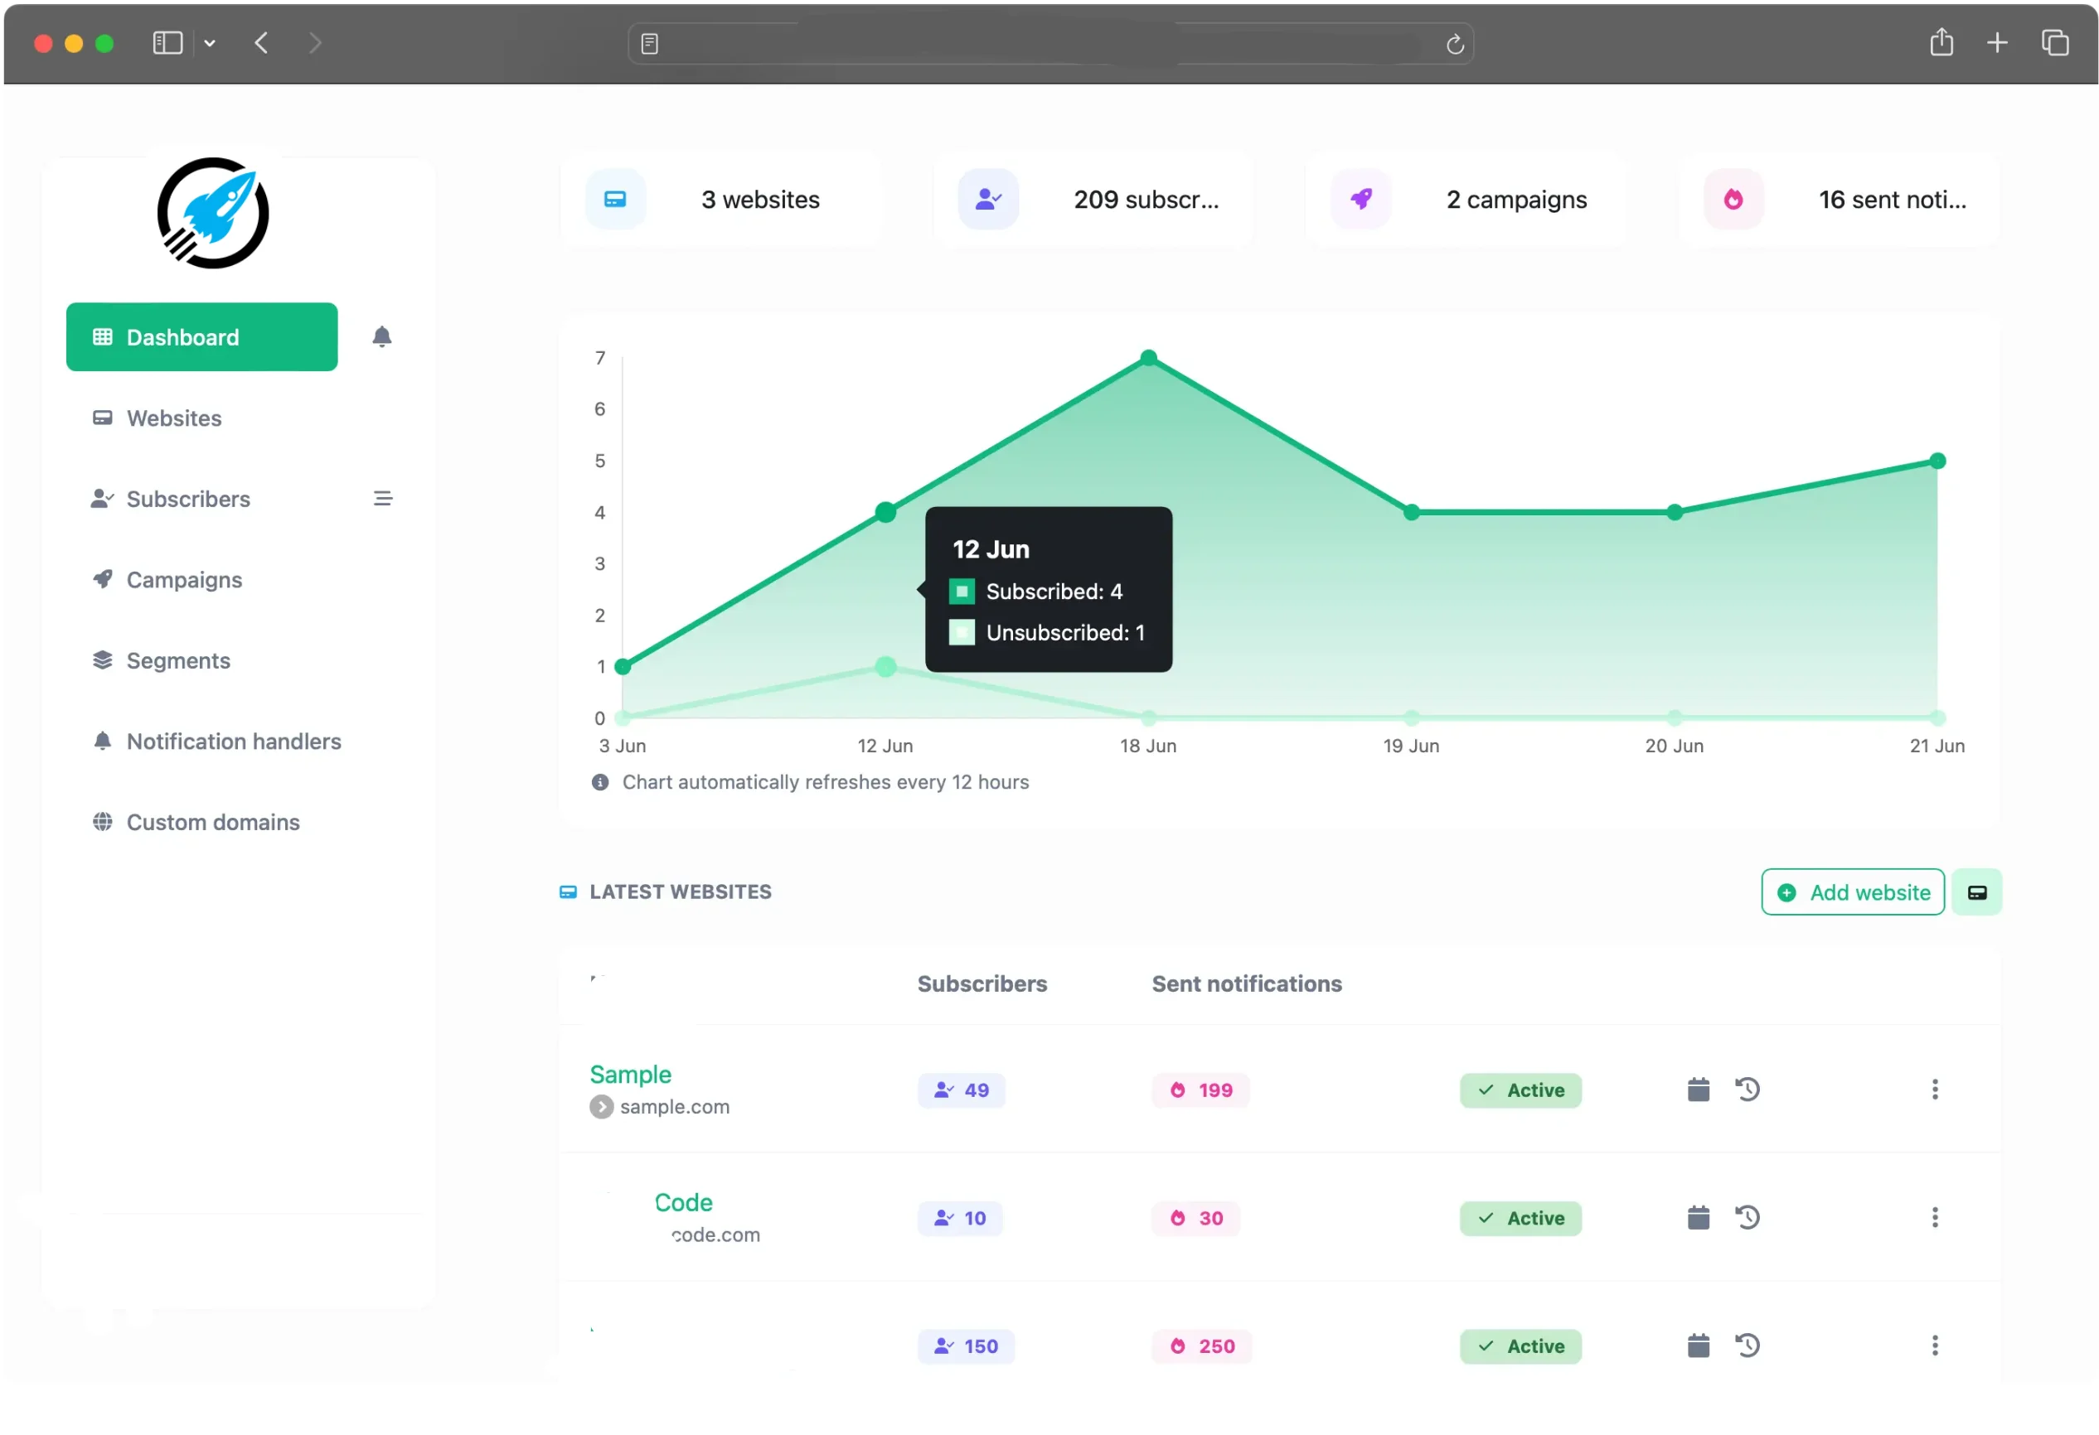This screenshot has height=1435, width=2099.
Task: Click Code's 10 subscribers badge
Action: click(960, 1217)
